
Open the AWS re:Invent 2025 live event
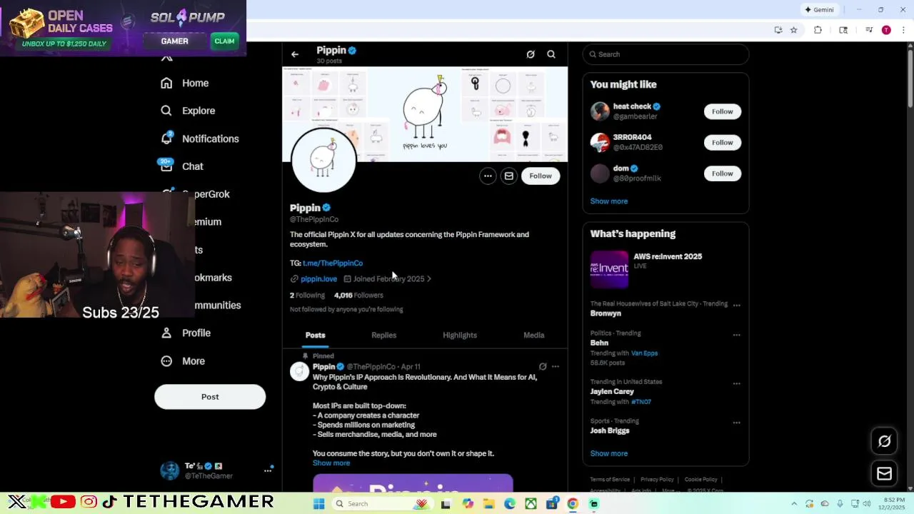point(666,268)
